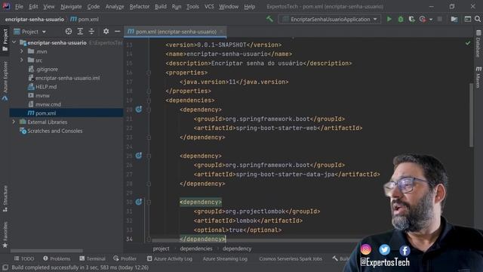The width and height of the screenshot is (483, 272).
Task: Click the gutter reload icon at line 25
Action: [x=139, y=156]
